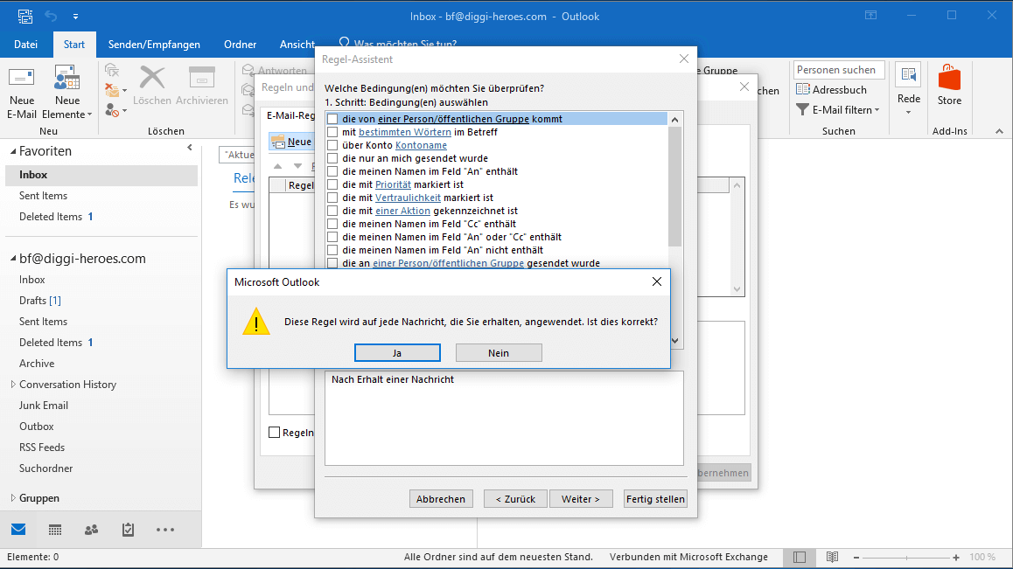
Task: Open the Rede dropdown arrow
Action: tap(908, 113)
